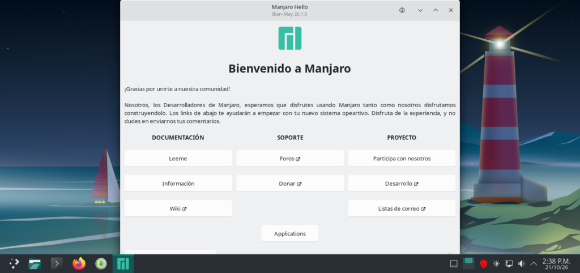This screenshot has height=273, width=580.
Task: Open Foros support link
Action: coord(290,159)
